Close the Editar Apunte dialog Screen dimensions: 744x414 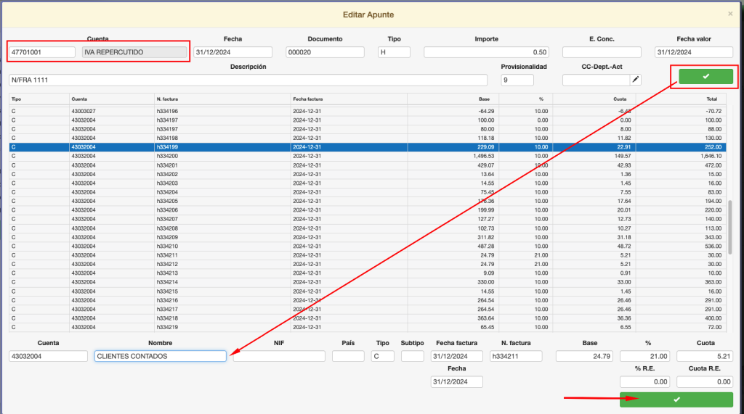pos(729,14)
